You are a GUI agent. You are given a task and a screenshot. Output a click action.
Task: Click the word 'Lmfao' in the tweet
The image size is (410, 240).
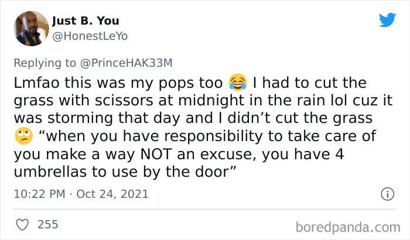35,81
